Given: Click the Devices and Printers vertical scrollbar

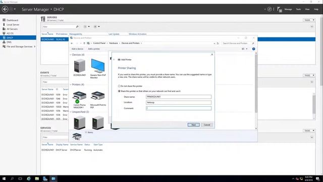Looking at the screenshot, I should pos(256,83).
